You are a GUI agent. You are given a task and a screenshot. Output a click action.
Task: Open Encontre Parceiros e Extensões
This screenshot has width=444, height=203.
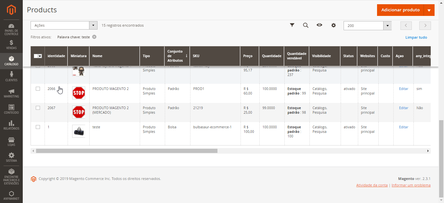tap(11, 176)
